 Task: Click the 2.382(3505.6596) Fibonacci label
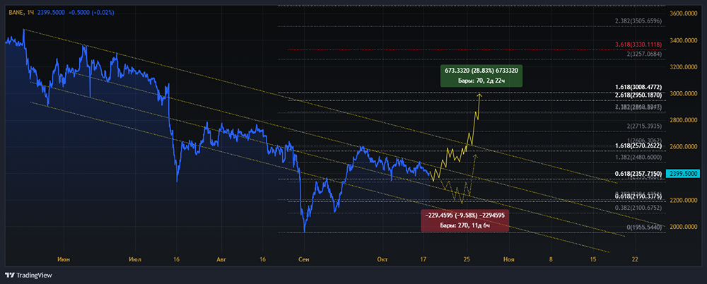coord(638,20)
